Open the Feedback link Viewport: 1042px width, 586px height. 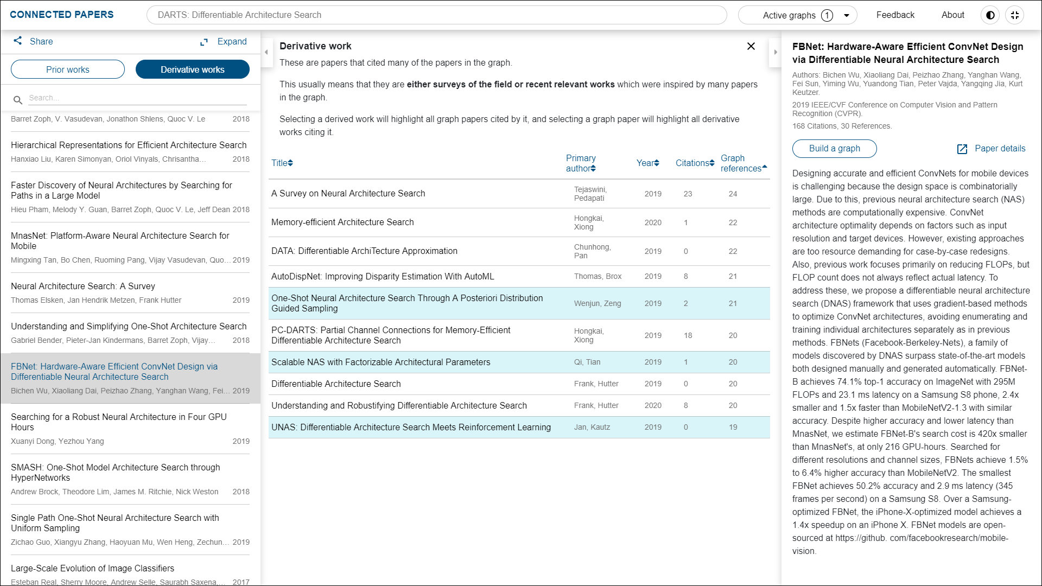895,15
